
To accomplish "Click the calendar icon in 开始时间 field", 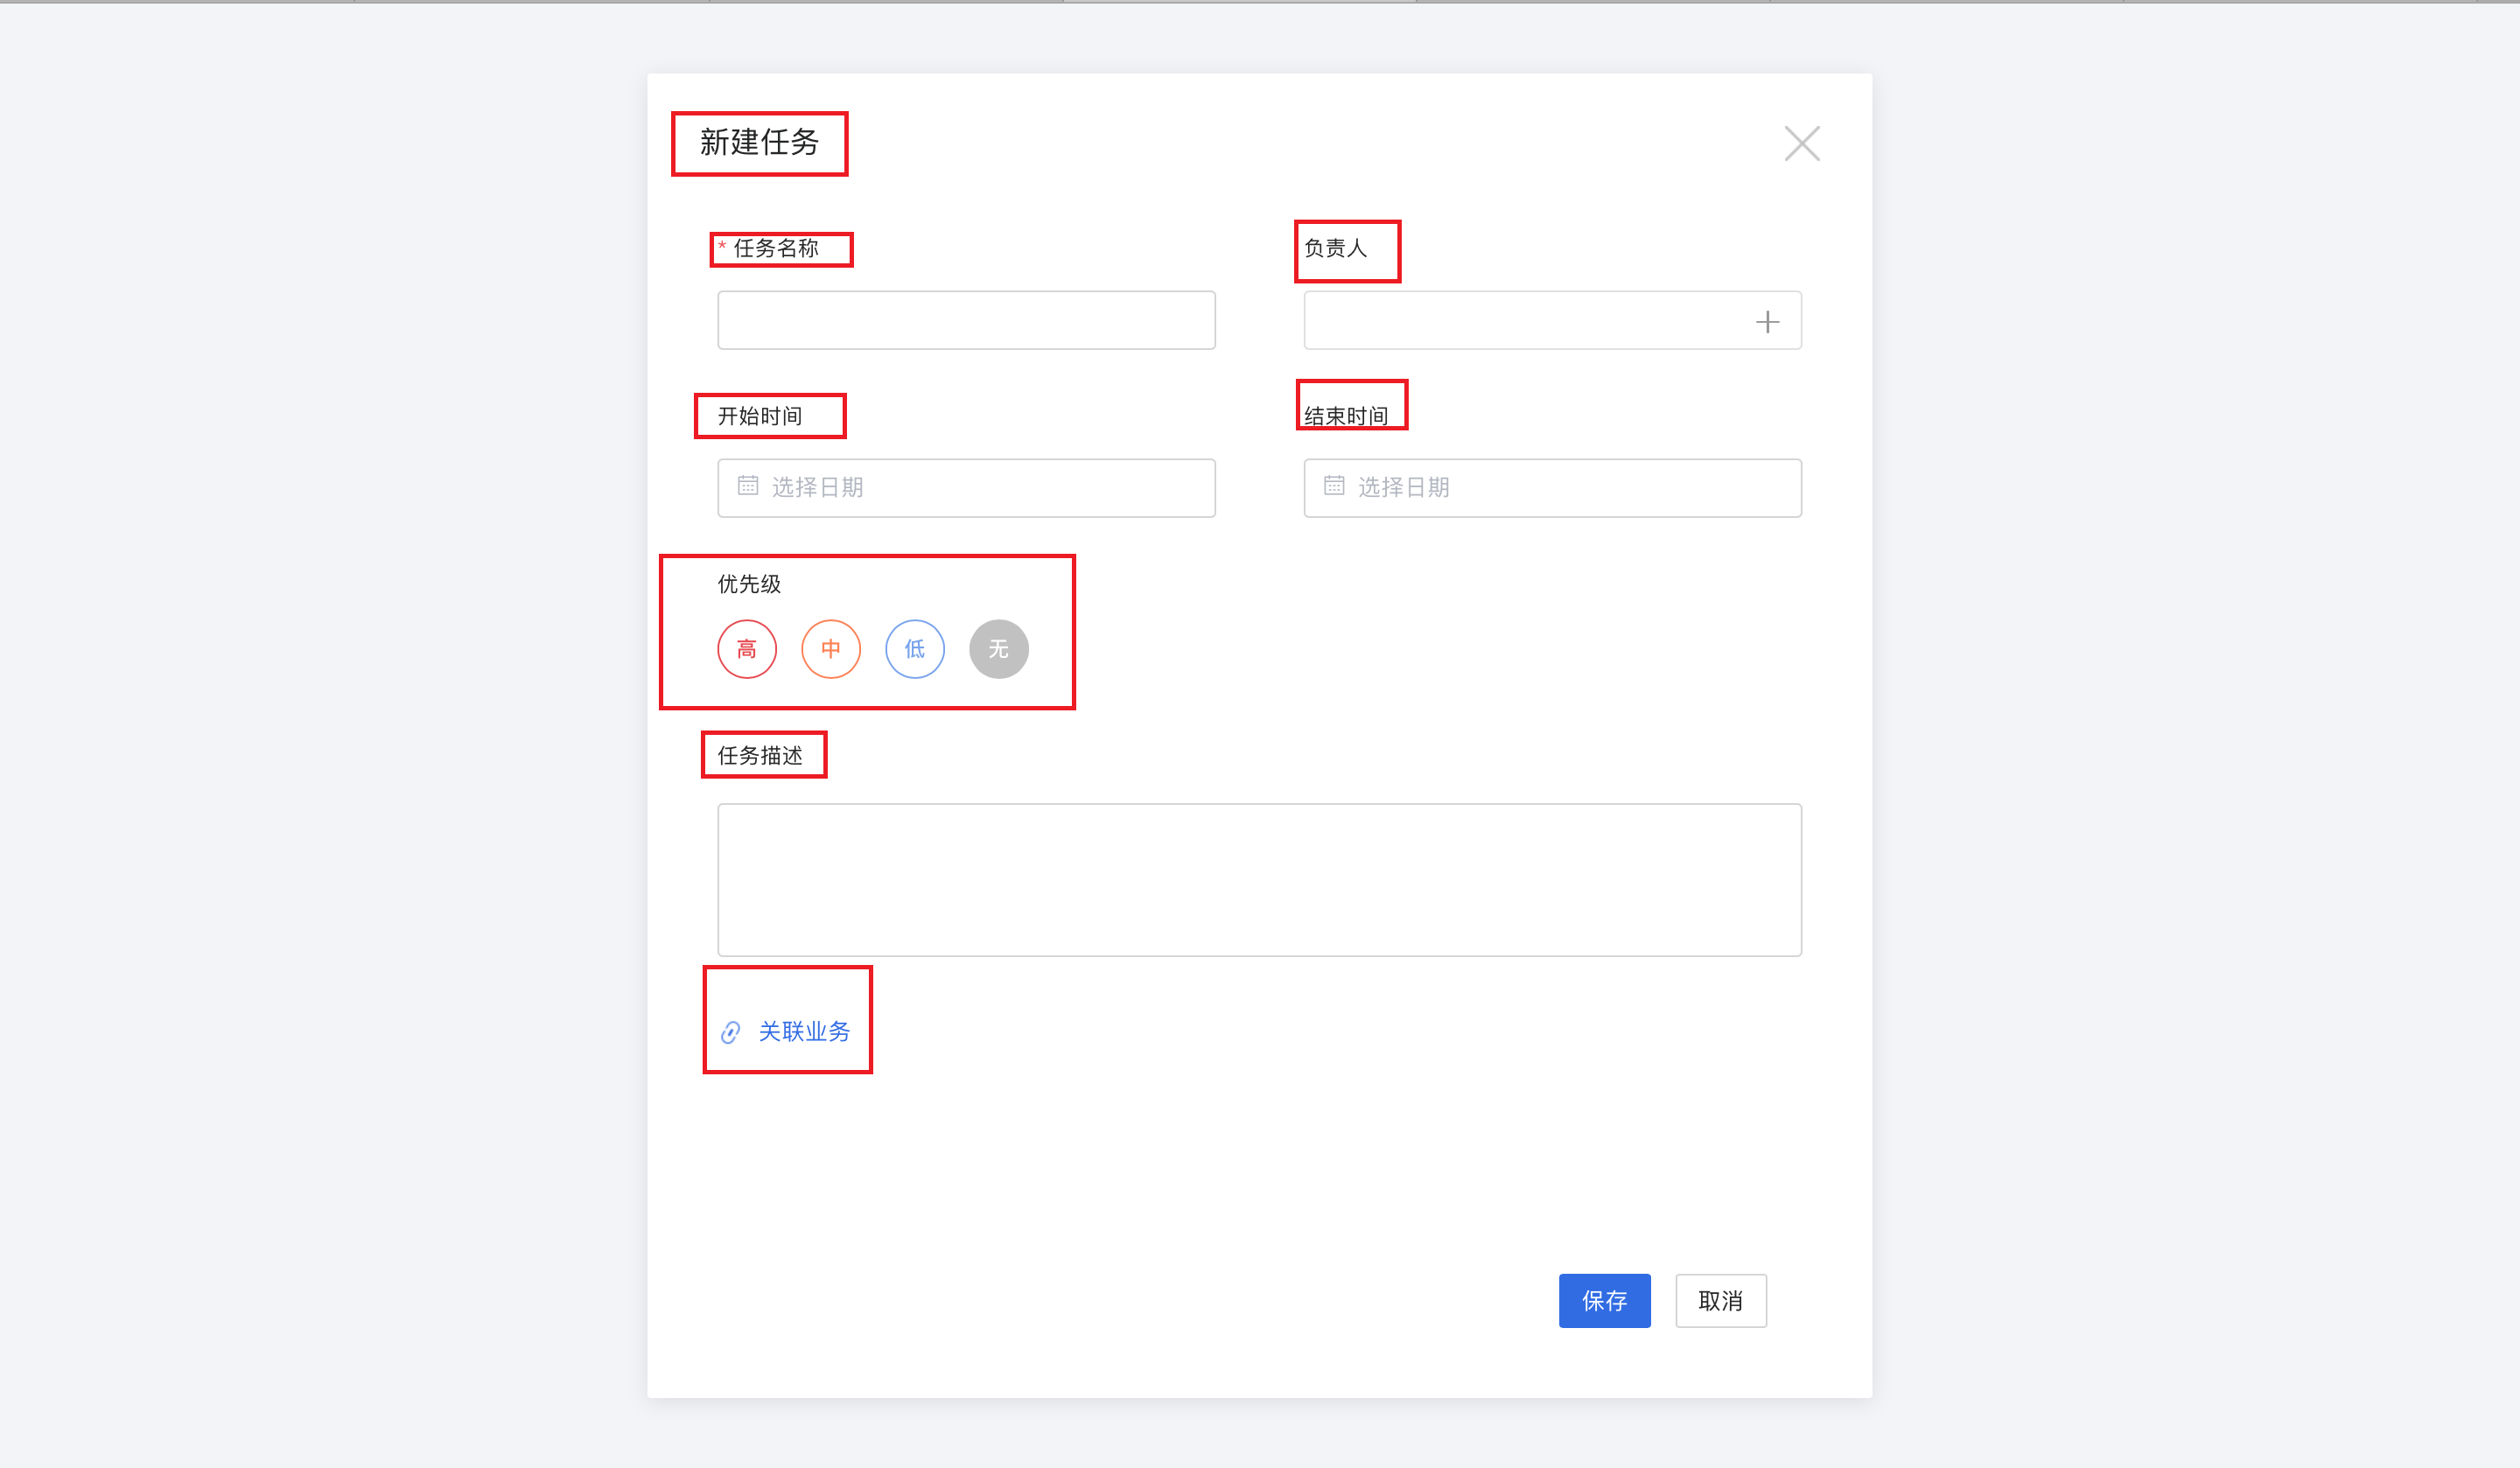I will click(747, 486).
